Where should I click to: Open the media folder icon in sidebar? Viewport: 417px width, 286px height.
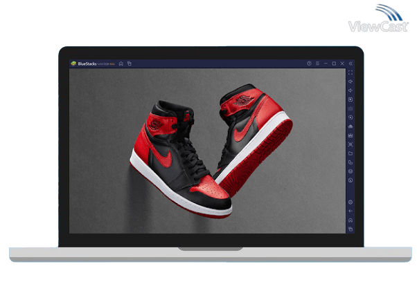coord(351,153)
